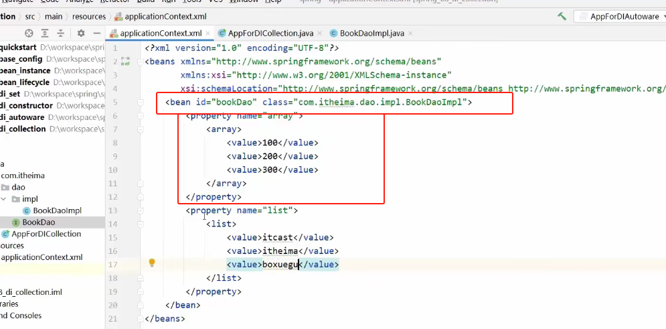Click resources in the navigation breadcrumb
Image resolution: width=666 pixels, height=329 pixels.
tap(89, 17)
